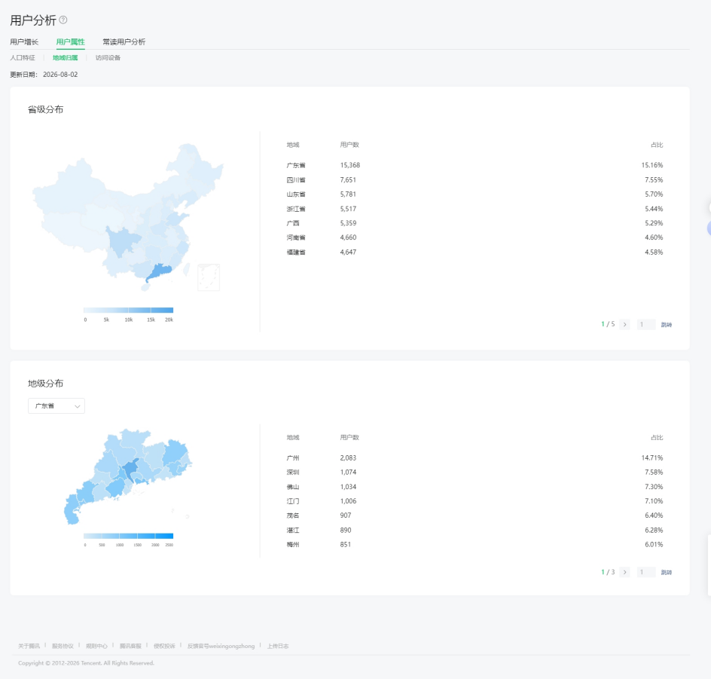This screenshot has width=711, height=679.
Task: Select the 佛山 row
Action: (x=475, y=487)
